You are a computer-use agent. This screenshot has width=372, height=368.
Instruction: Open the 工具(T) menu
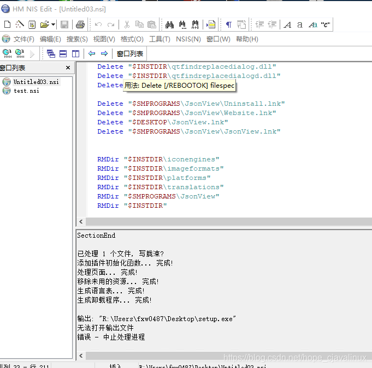point(160,39)
